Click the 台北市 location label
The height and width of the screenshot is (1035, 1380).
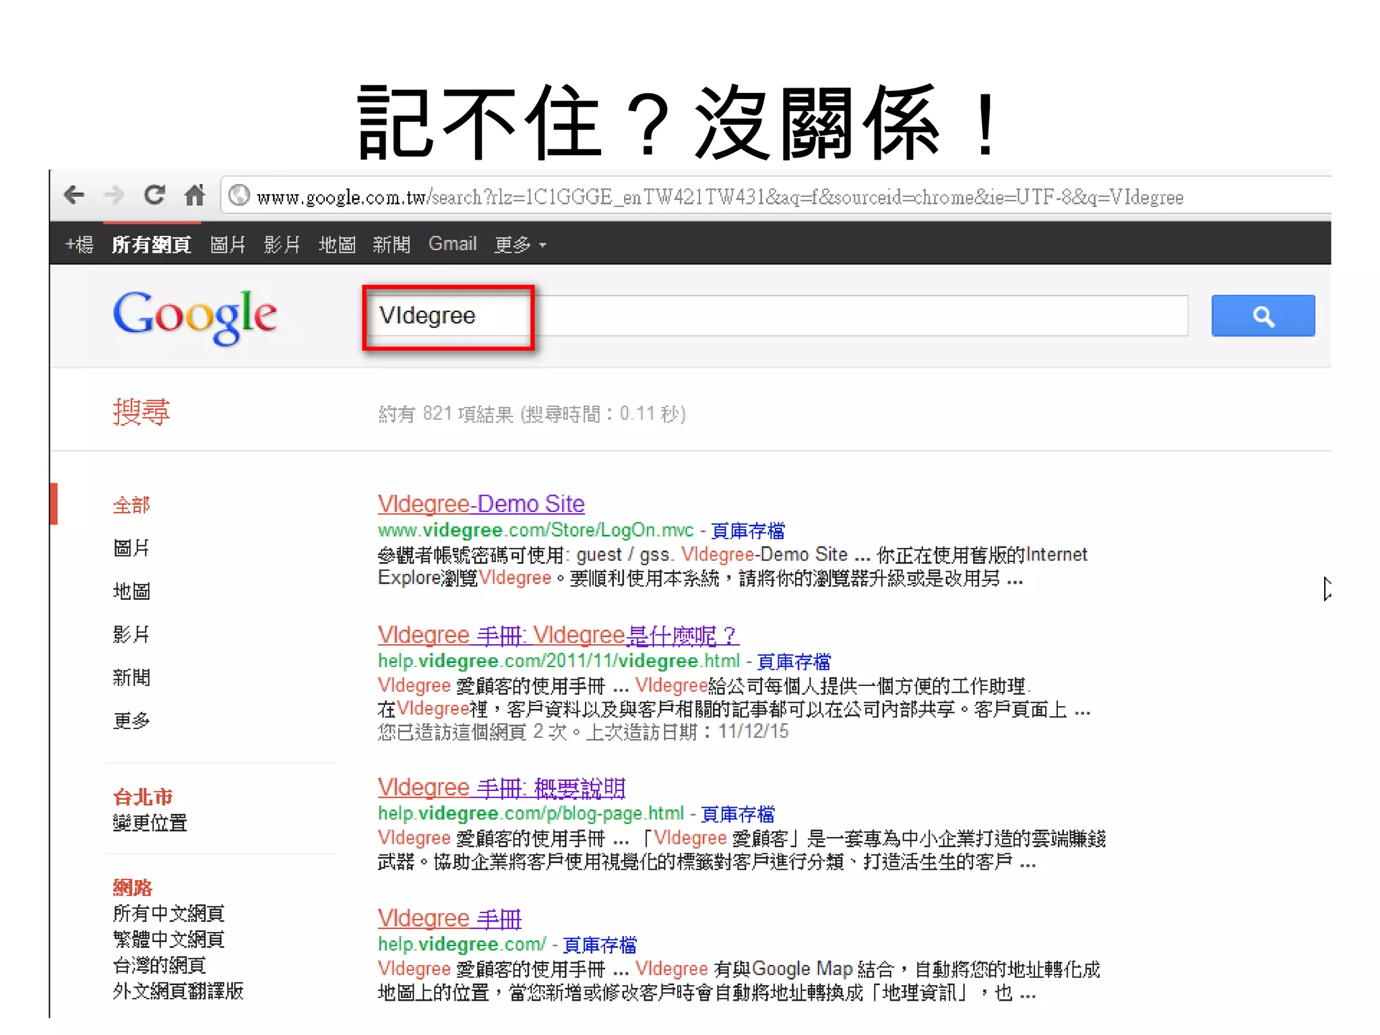[x=143, y=797]
